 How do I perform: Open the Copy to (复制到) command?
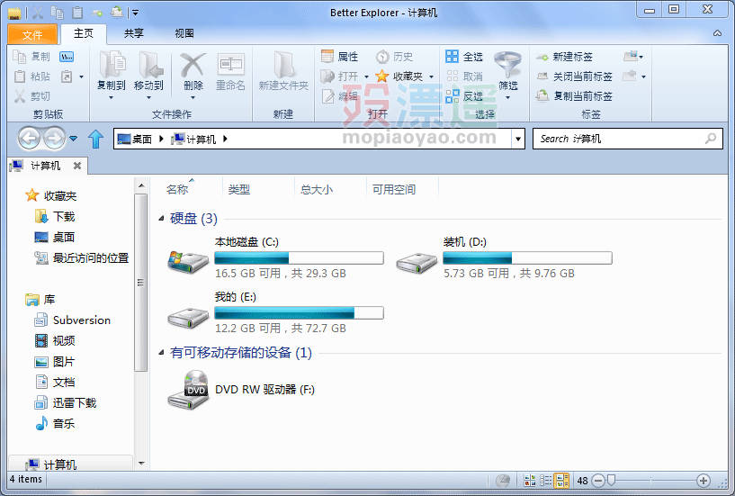tap(111, 75)
